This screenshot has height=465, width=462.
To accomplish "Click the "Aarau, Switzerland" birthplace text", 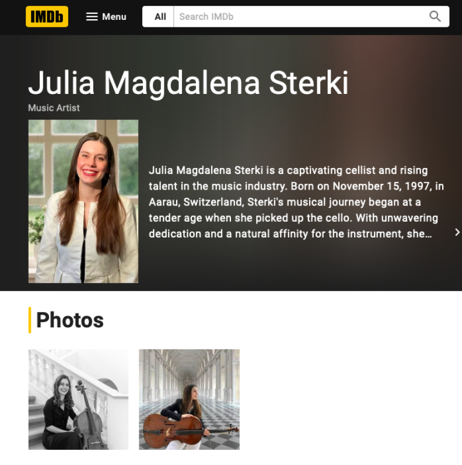I will click(x=196, y=202).
